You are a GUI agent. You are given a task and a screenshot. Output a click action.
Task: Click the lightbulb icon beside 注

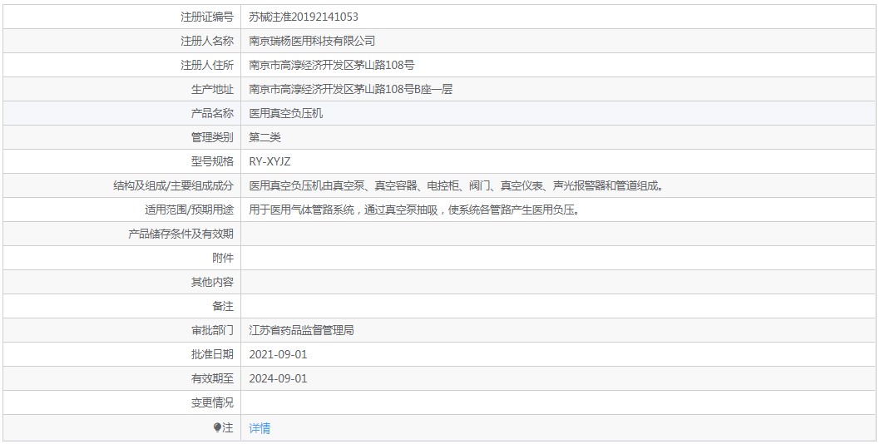218,427
